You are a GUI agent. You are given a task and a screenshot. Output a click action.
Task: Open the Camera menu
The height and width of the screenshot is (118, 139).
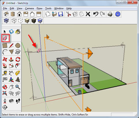click(29, 8)
